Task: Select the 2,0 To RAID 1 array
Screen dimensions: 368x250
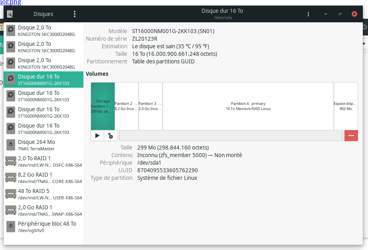Action: coord(43,161)
